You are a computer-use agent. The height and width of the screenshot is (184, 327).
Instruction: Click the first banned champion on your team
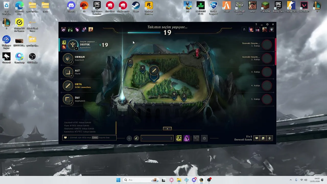tap(63, 29)
